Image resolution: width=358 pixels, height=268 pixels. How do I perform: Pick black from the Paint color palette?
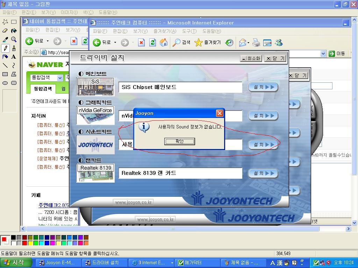pos(14,238)
